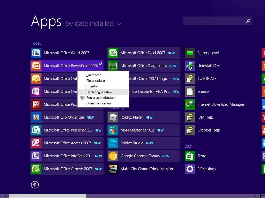
Task: Launch the Google Chrome Canary icon
Action: (x=113, y=156)
